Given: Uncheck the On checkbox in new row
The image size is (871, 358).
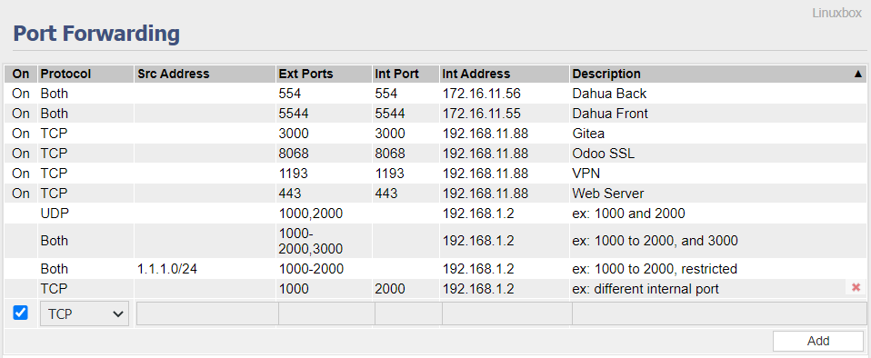Looking at the screenshot, I should coord(21,313).
